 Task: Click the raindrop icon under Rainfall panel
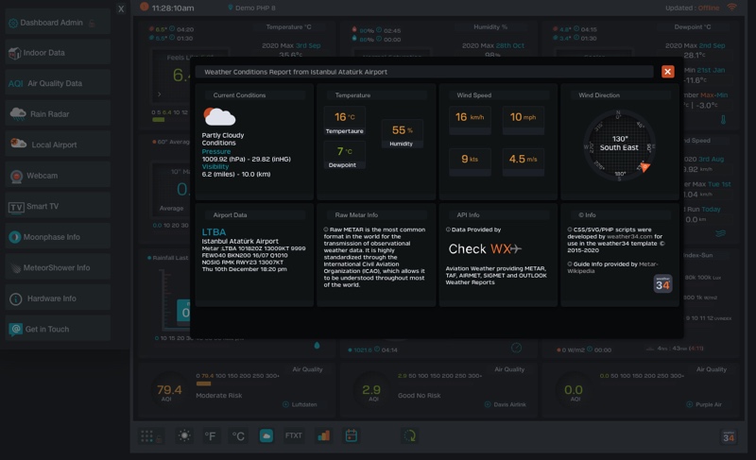(x=317, y=346)
